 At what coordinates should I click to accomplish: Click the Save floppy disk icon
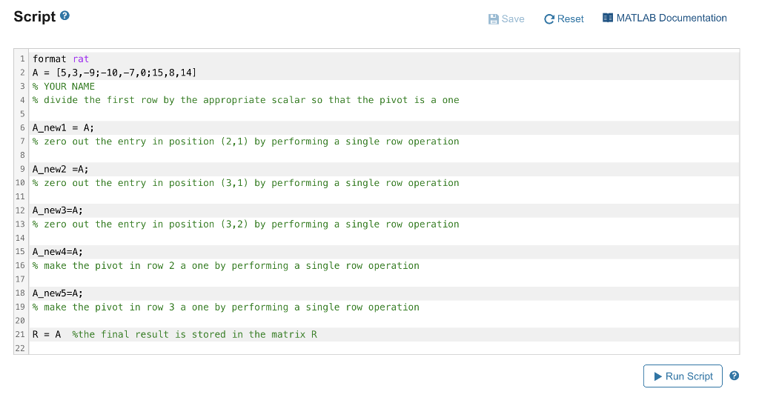click(494, 19)
